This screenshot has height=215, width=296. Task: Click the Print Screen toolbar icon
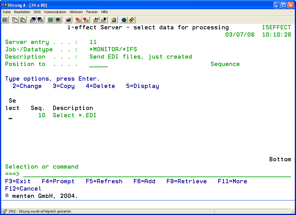click(x=5, y=20)
